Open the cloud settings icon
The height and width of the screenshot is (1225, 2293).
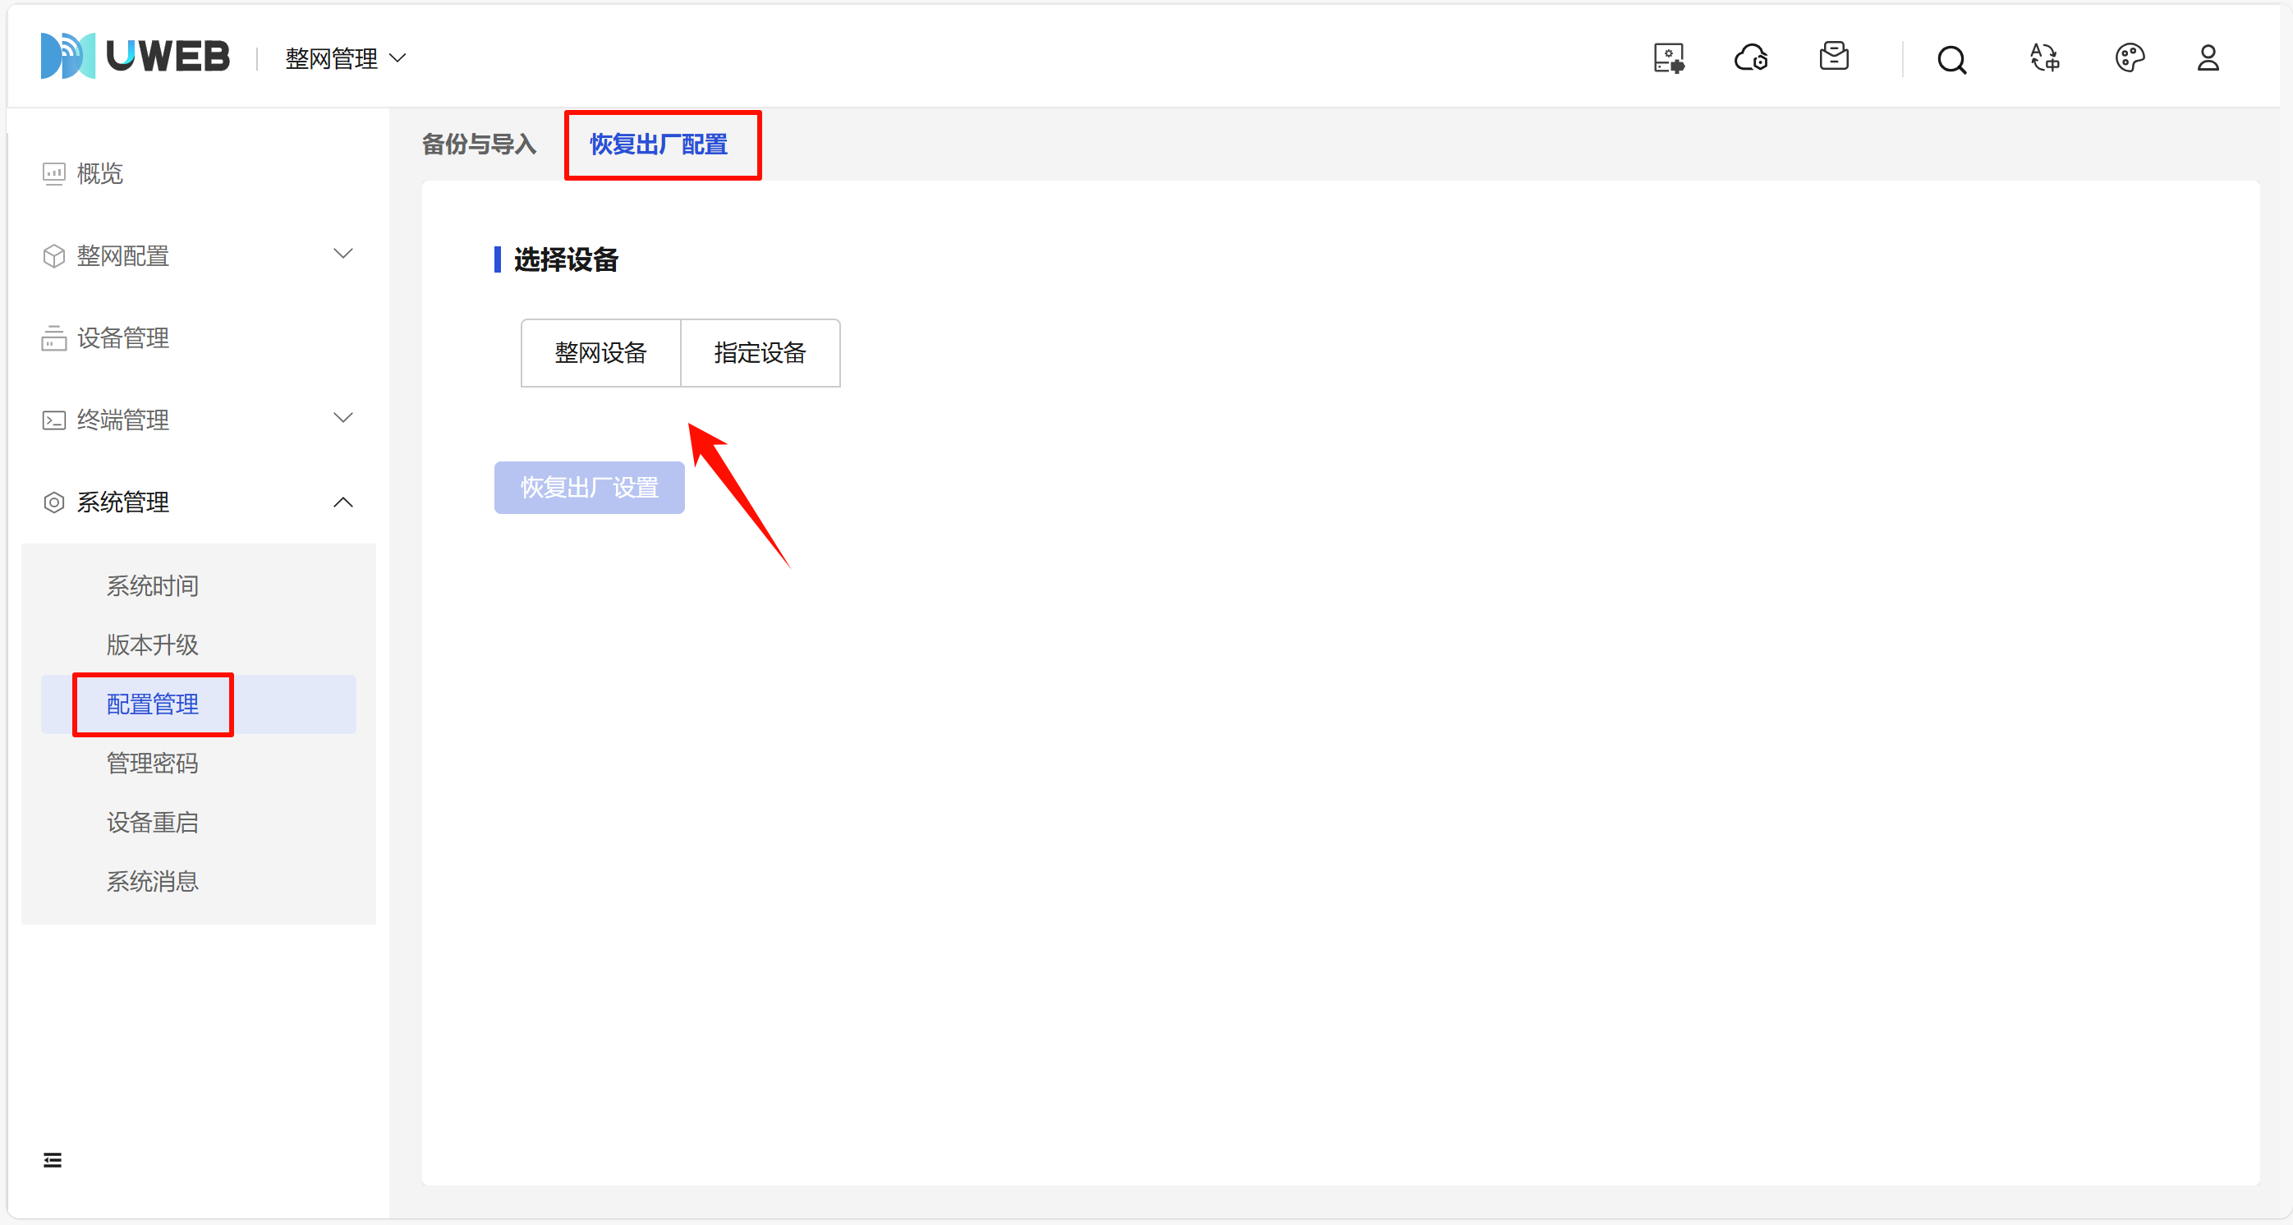[1751, 59]
